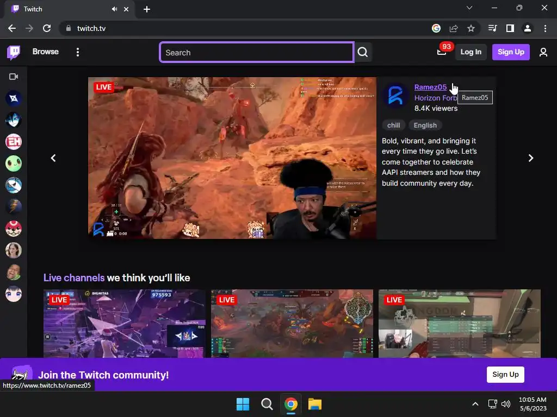The height and width of the screenshot is (417, 557).
Task: Click into the Search input field
Action: point(257,53)
